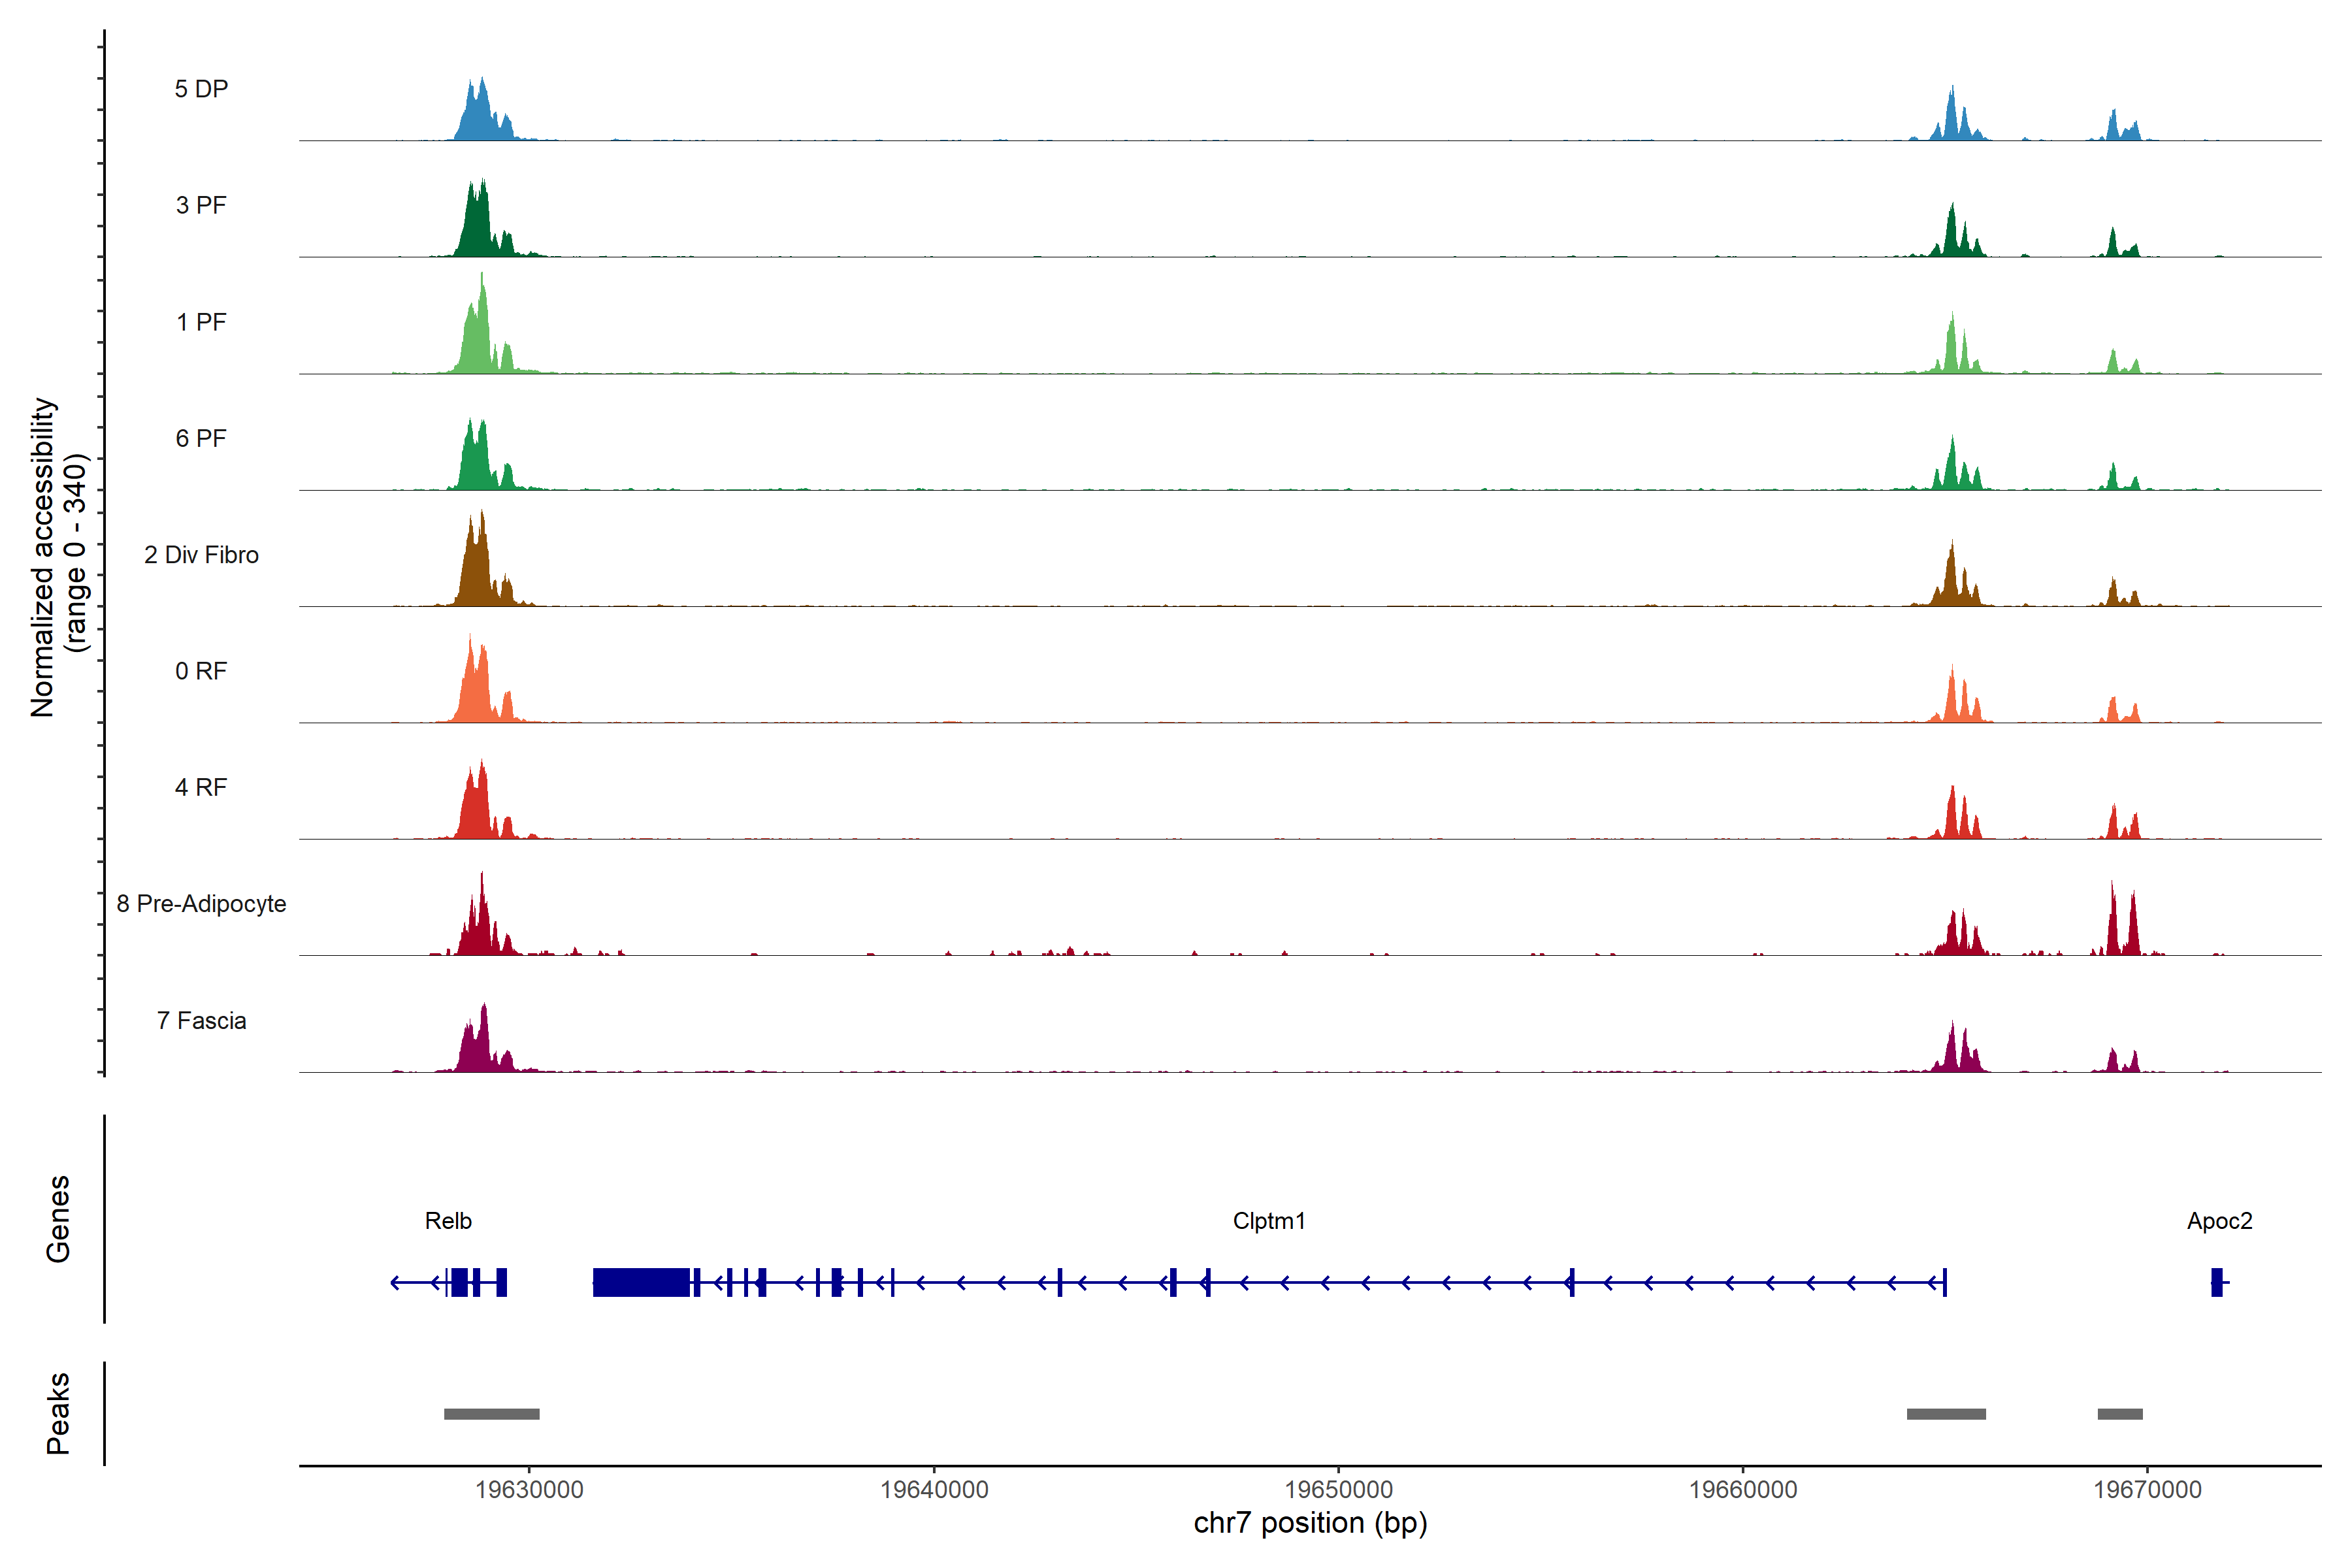Viewport: 2352px width, 1568px height.
Task: Click the 19650000 axis tick label
Action: tap(1338, 1489)
